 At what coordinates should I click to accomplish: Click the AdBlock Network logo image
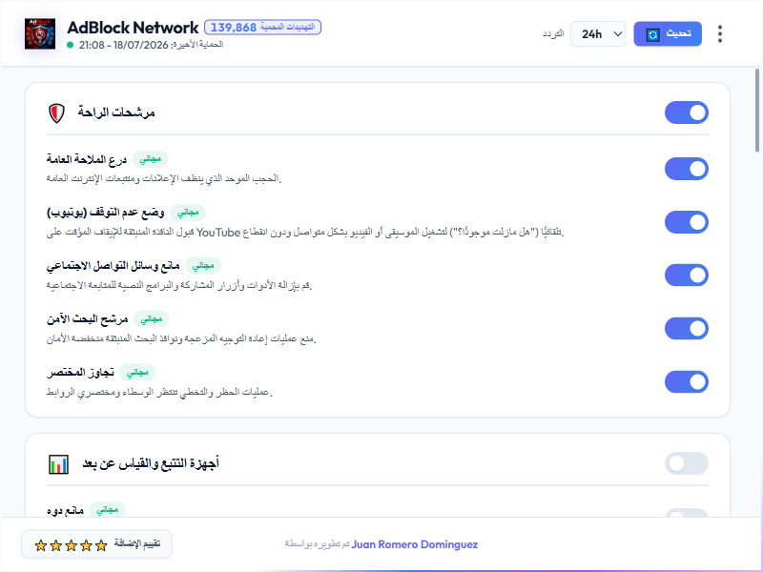tap(40, 34)
